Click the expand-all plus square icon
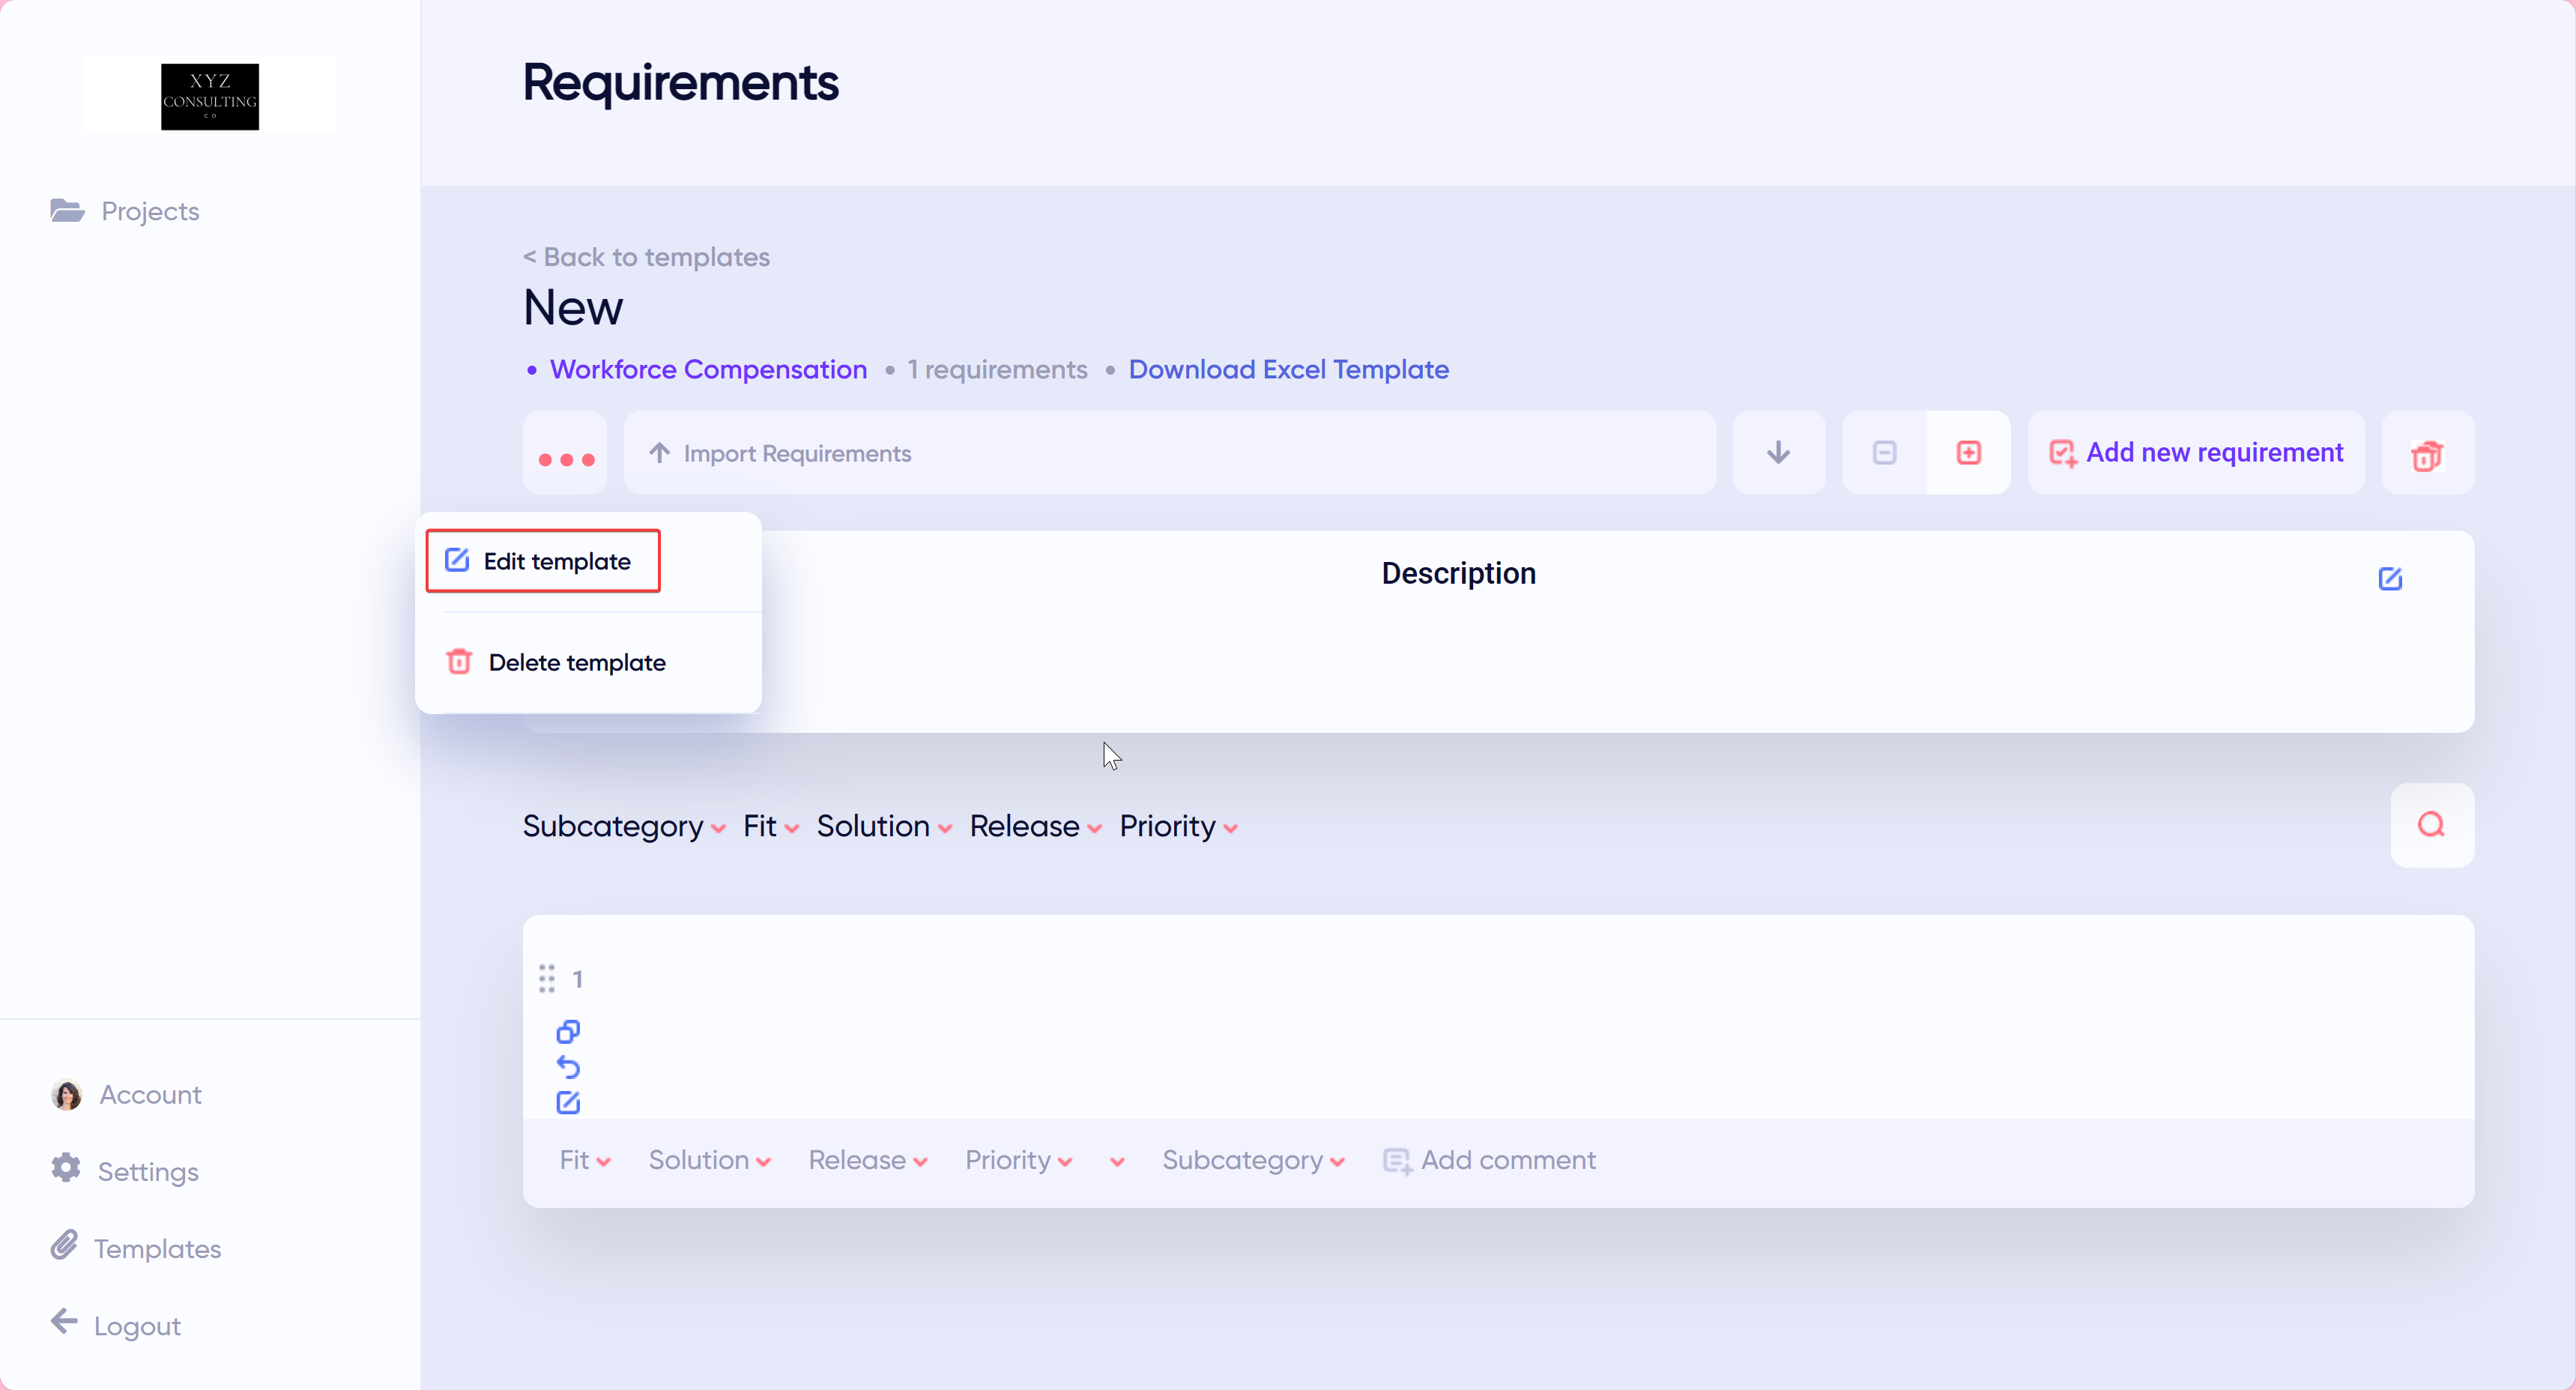 click(x=1968, y=453)
